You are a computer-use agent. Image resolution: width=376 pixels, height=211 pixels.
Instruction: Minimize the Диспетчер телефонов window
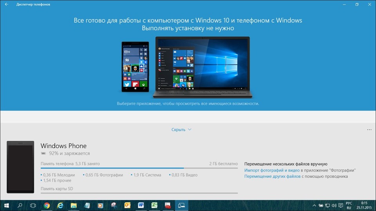(344, 4)
